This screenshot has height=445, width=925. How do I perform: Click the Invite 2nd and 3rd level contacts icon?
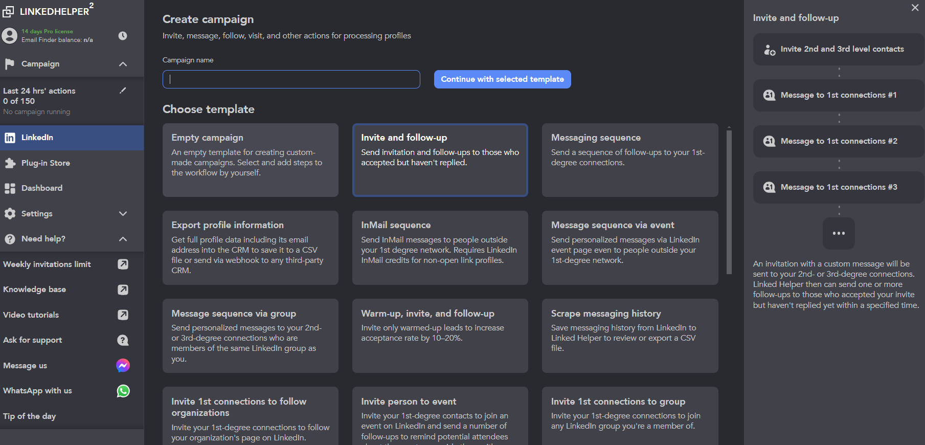(770, 50)
